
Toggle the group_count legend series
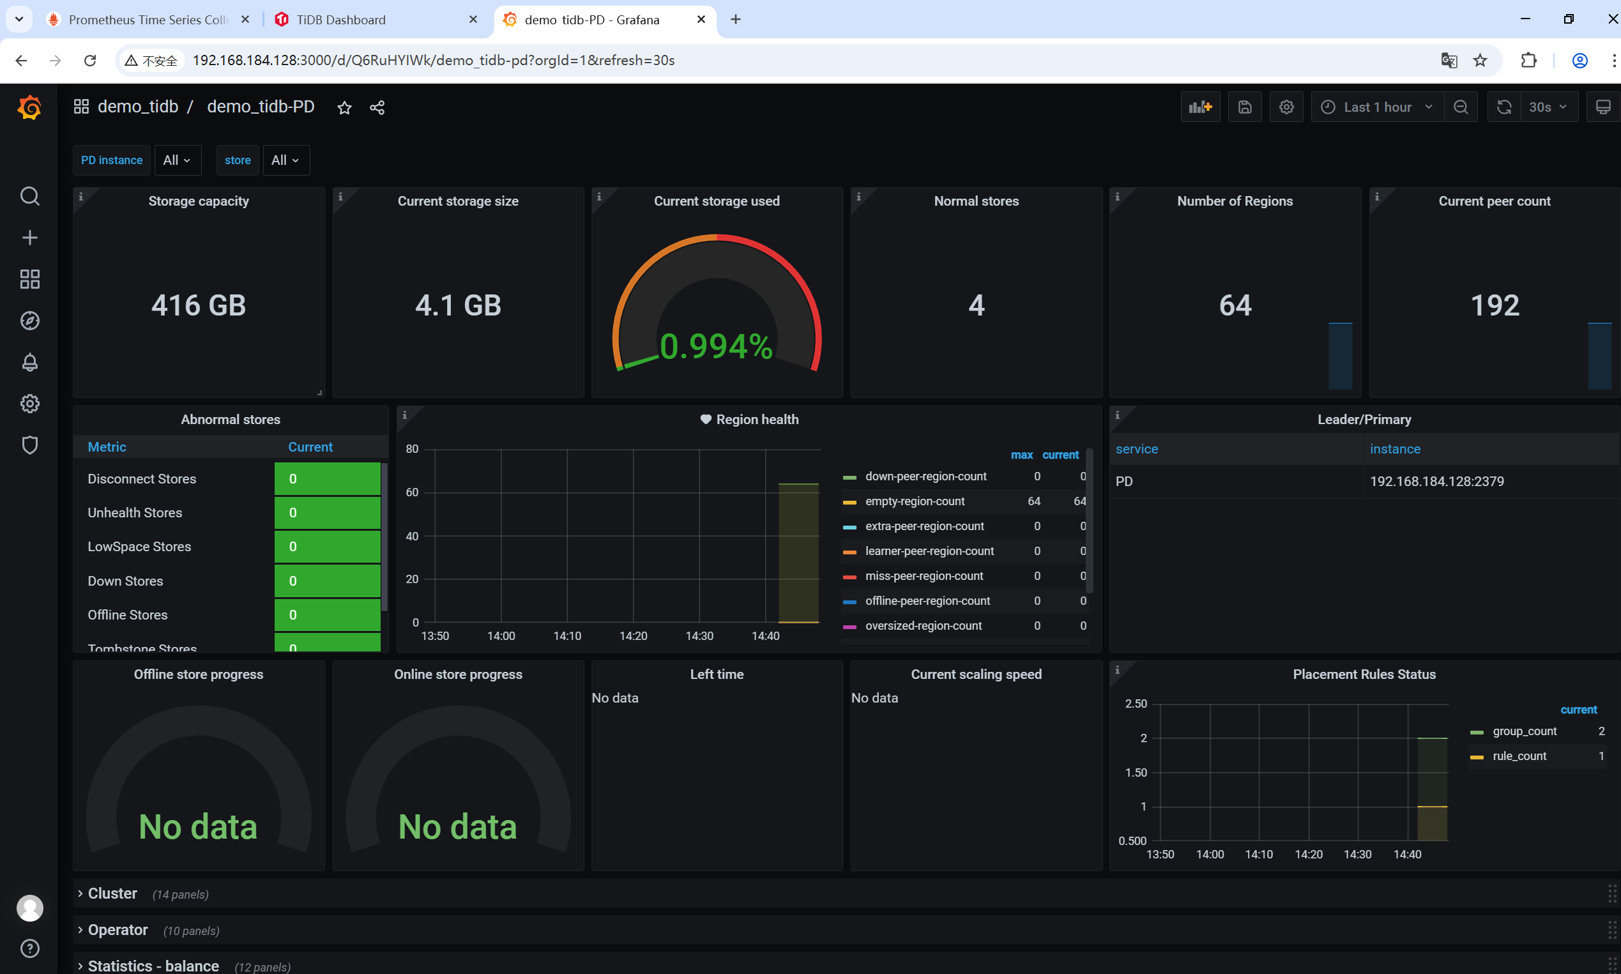click(1524, 731)
